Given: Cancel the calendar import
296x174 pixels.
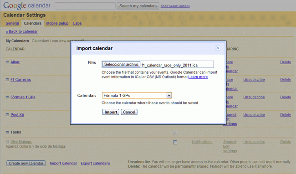Looking at the screenshot, I should pos(129,112).
